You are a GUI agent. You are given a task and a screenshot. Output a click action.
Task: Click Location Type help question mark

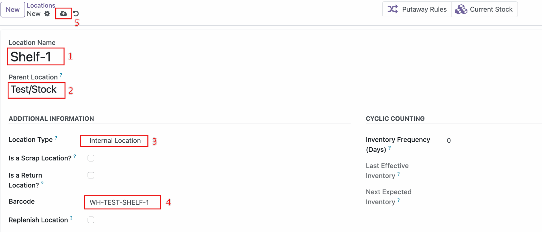coord(56,138)
